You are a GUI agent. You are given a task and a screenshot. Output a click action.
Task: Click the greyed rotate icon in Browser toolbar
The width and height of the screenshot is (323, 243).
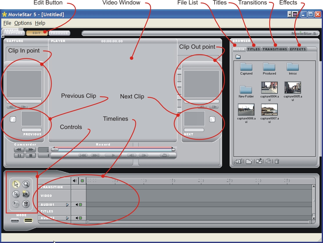pyautogui.click(x=268, y=161)
